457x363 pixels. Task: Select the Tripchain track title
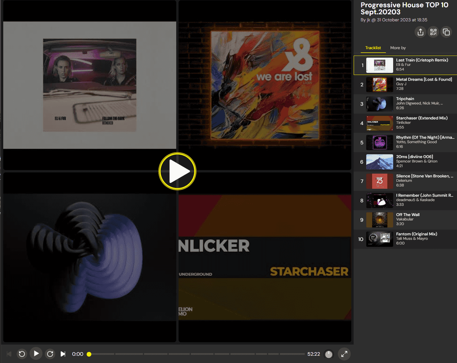click(x=405, y=99)
